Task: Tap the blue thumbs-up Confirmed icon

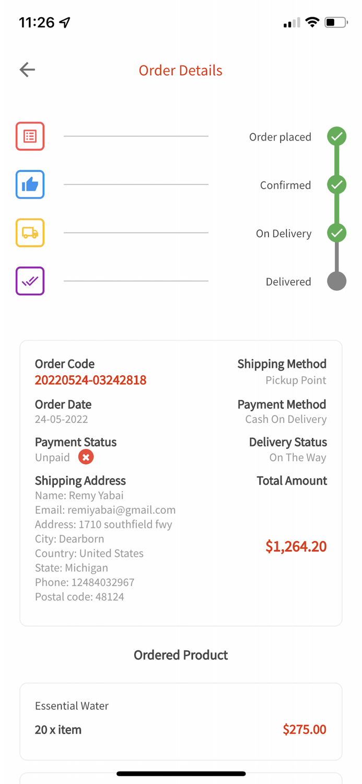Action: coord(30,185)
